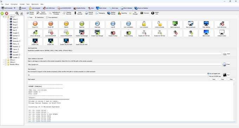Open the Camera toolbar item

pyautogui.click(x=22, y=8)
